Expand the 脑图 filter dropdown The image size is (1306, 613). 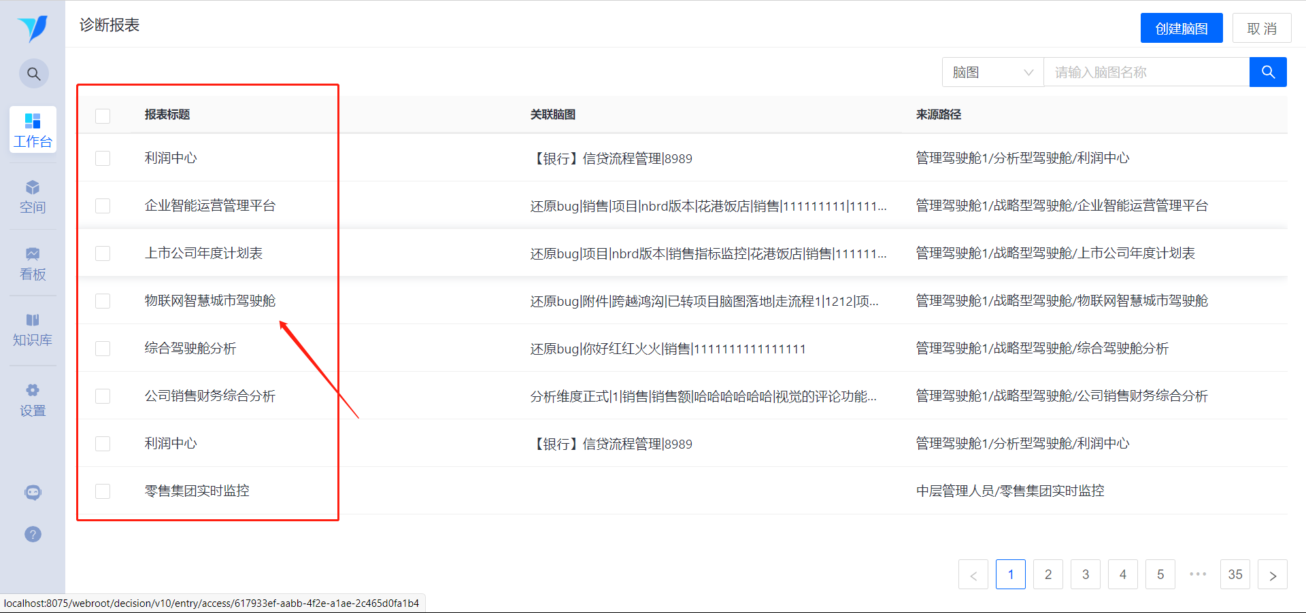(993, 72)
